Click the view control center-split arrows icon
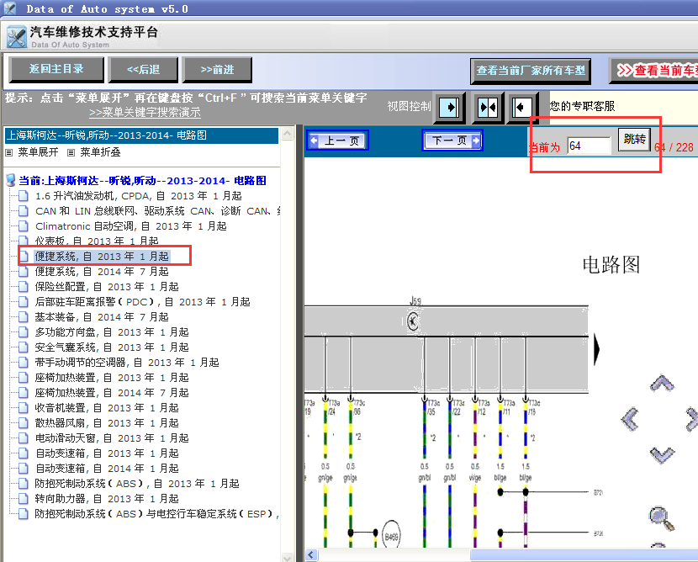 pyautogui.click(x=487, y=108)
